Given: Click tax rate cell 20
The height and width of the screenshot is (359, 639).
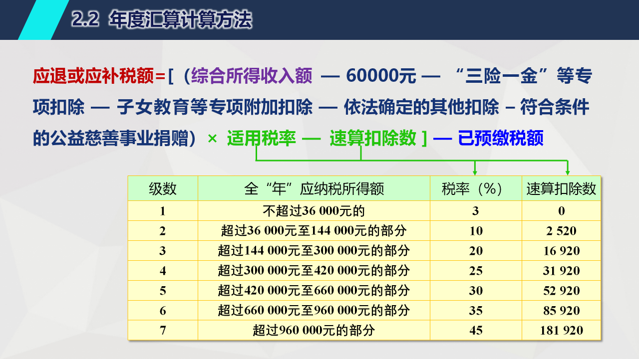Looking at the screenshot, I should pyautogui.click(x=476, y=251).
